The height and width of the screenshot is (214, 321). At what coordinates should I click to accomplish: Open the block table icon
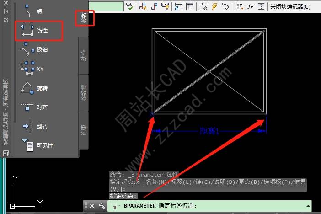pos(189,7)
